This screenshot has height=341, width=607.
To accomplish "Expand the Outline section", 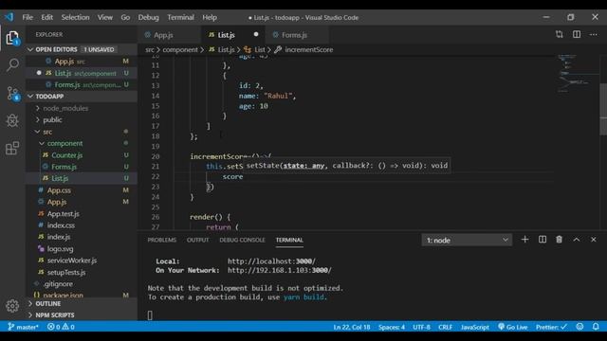I will [82, 304].
